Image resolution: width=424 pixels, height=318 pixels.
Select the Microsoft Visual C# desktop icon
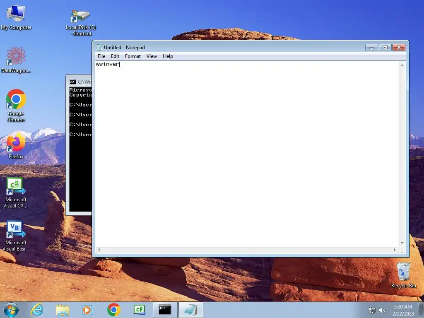pyautogui.click(x=16, y=193)
